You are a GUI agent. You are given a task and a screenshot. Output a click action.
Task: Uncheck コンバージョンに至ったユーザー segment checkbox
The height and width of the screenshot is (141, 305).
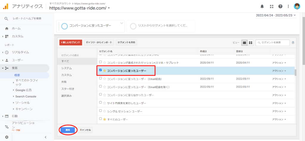click(100, 70)
